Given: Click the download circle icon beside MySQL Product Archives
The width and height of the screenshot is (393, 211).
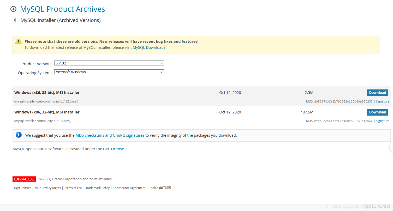Looking at the screenshot, I should (x=13, y=9).
